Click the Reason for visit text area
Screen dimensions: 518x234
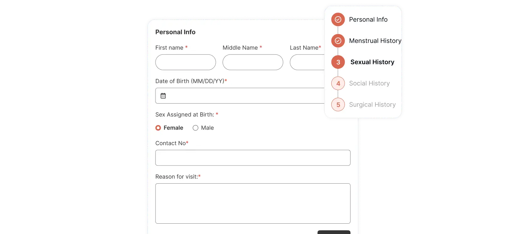(253, 203)
